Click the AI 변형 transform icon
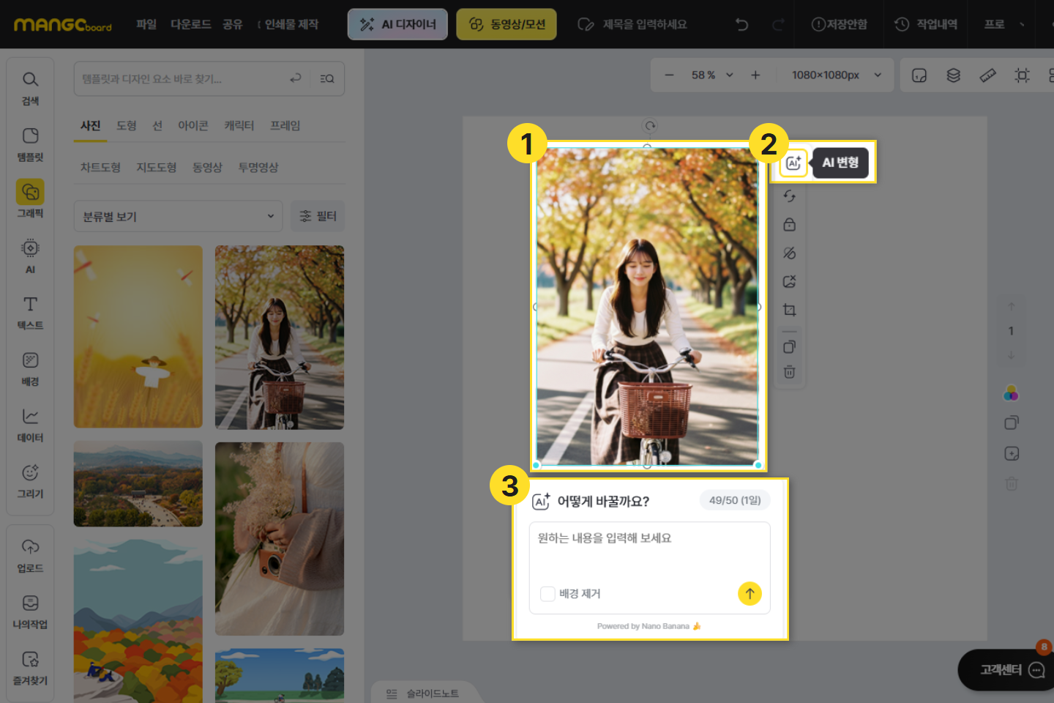Image resolution: width=1054 pixels, height=703 pixels. coord(793,163)
